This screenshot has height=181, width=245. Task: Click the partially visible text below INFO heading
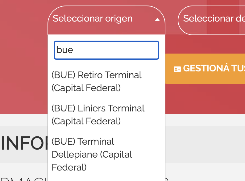[23, 179]
